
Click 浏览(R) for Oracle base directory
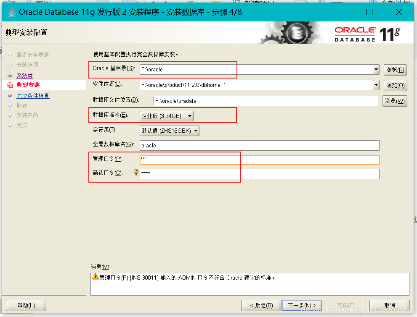tap(395, 70)
